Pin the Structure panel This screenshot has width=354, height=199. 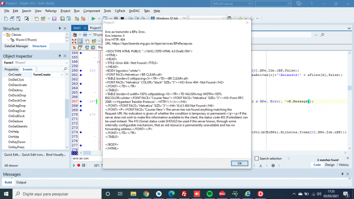59,28
